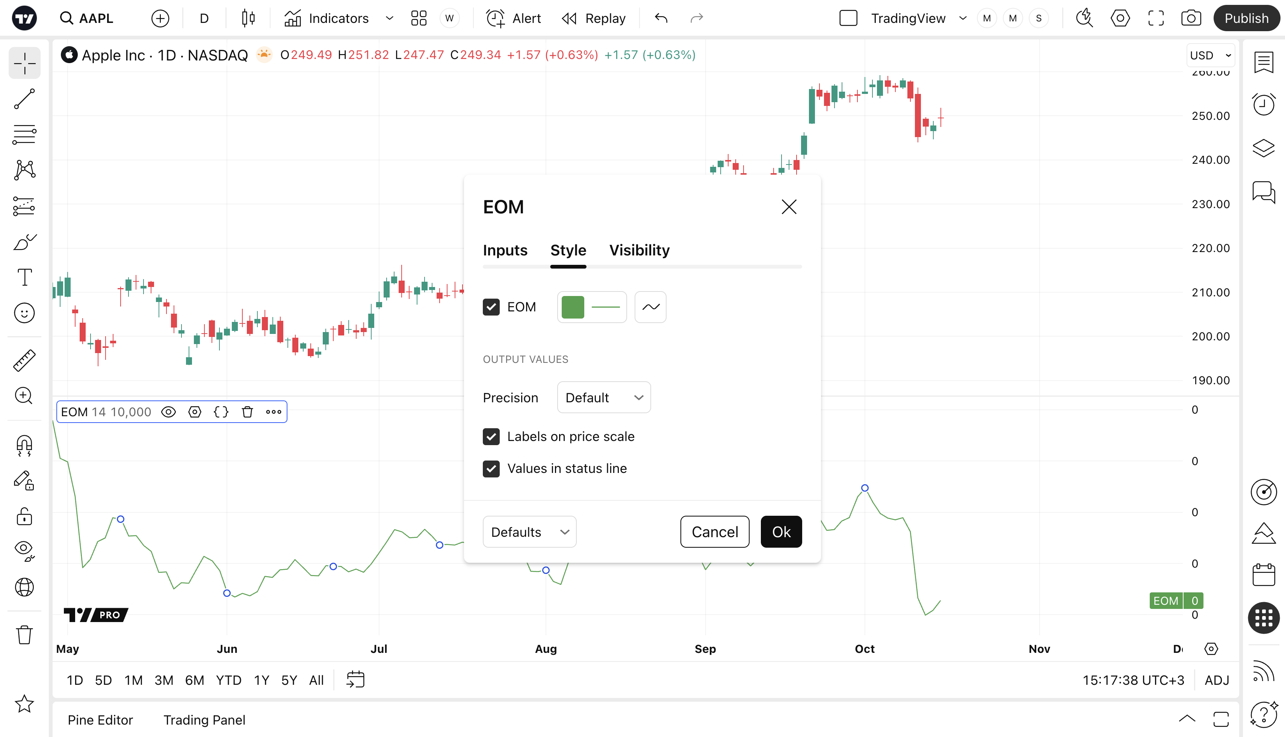Open the Replay mode

[x=594, y=19]
